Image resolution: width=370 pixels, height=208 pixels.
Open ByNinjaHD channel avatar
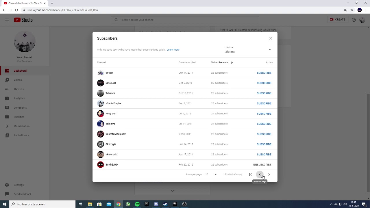click(x=101, y=165)
